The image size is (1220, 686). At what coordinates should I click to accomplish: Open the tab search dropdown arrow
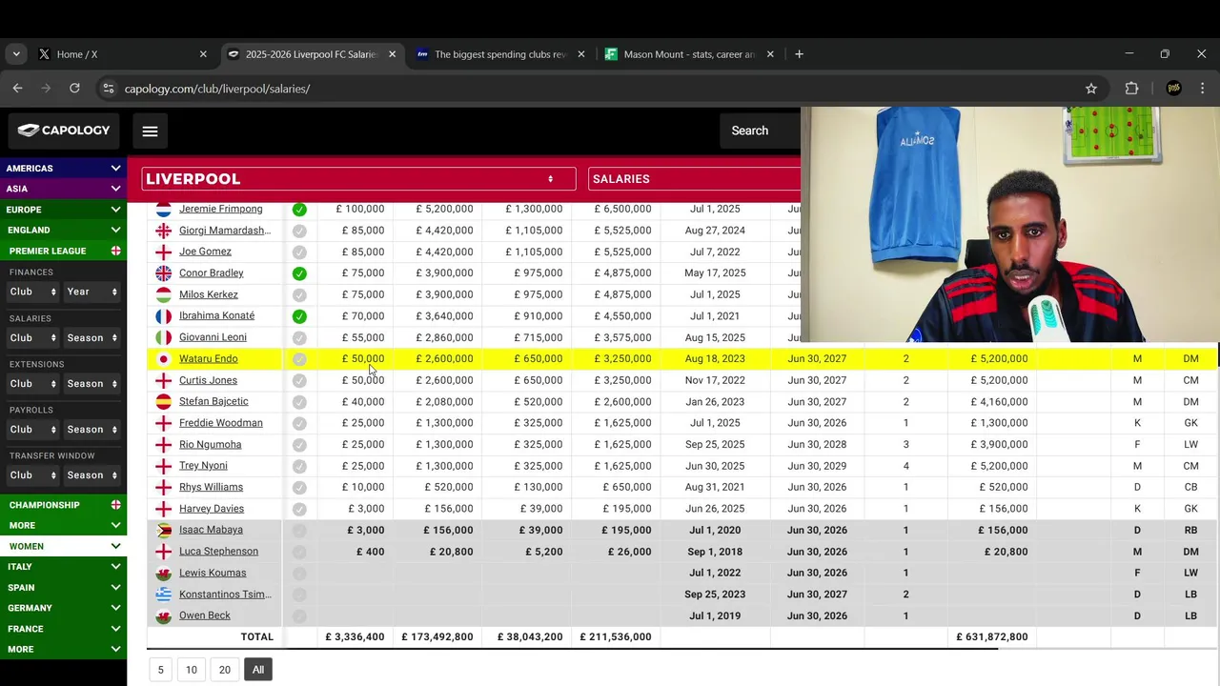tap(16, 54)
